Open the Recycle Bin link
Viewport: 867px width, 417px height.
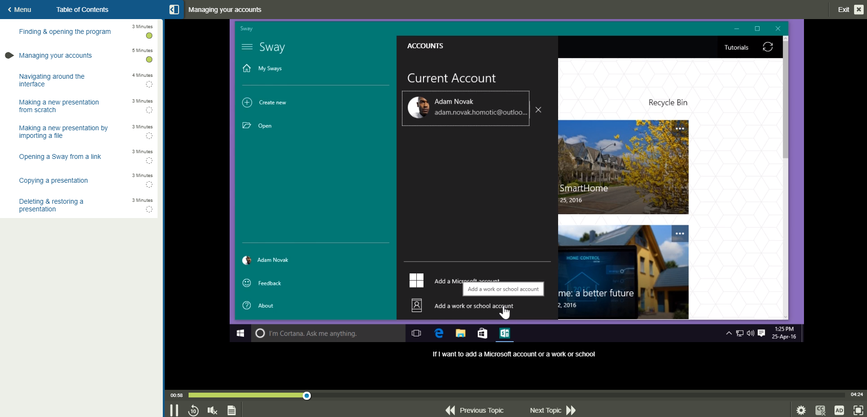pyautogui.click(x=668, y=103)
